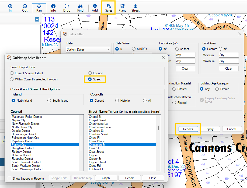Open the Custom Dates dropdown
The width and height of the screenshot is (247, 188).
(x=88, y=49)
